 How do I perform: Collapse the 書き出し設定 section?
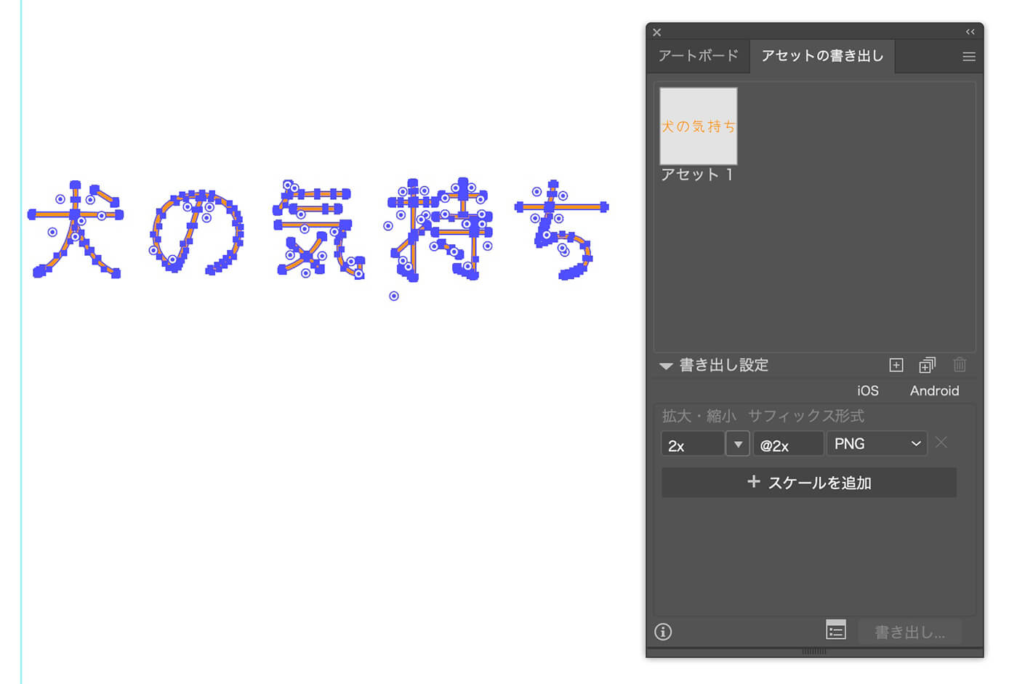665,366
